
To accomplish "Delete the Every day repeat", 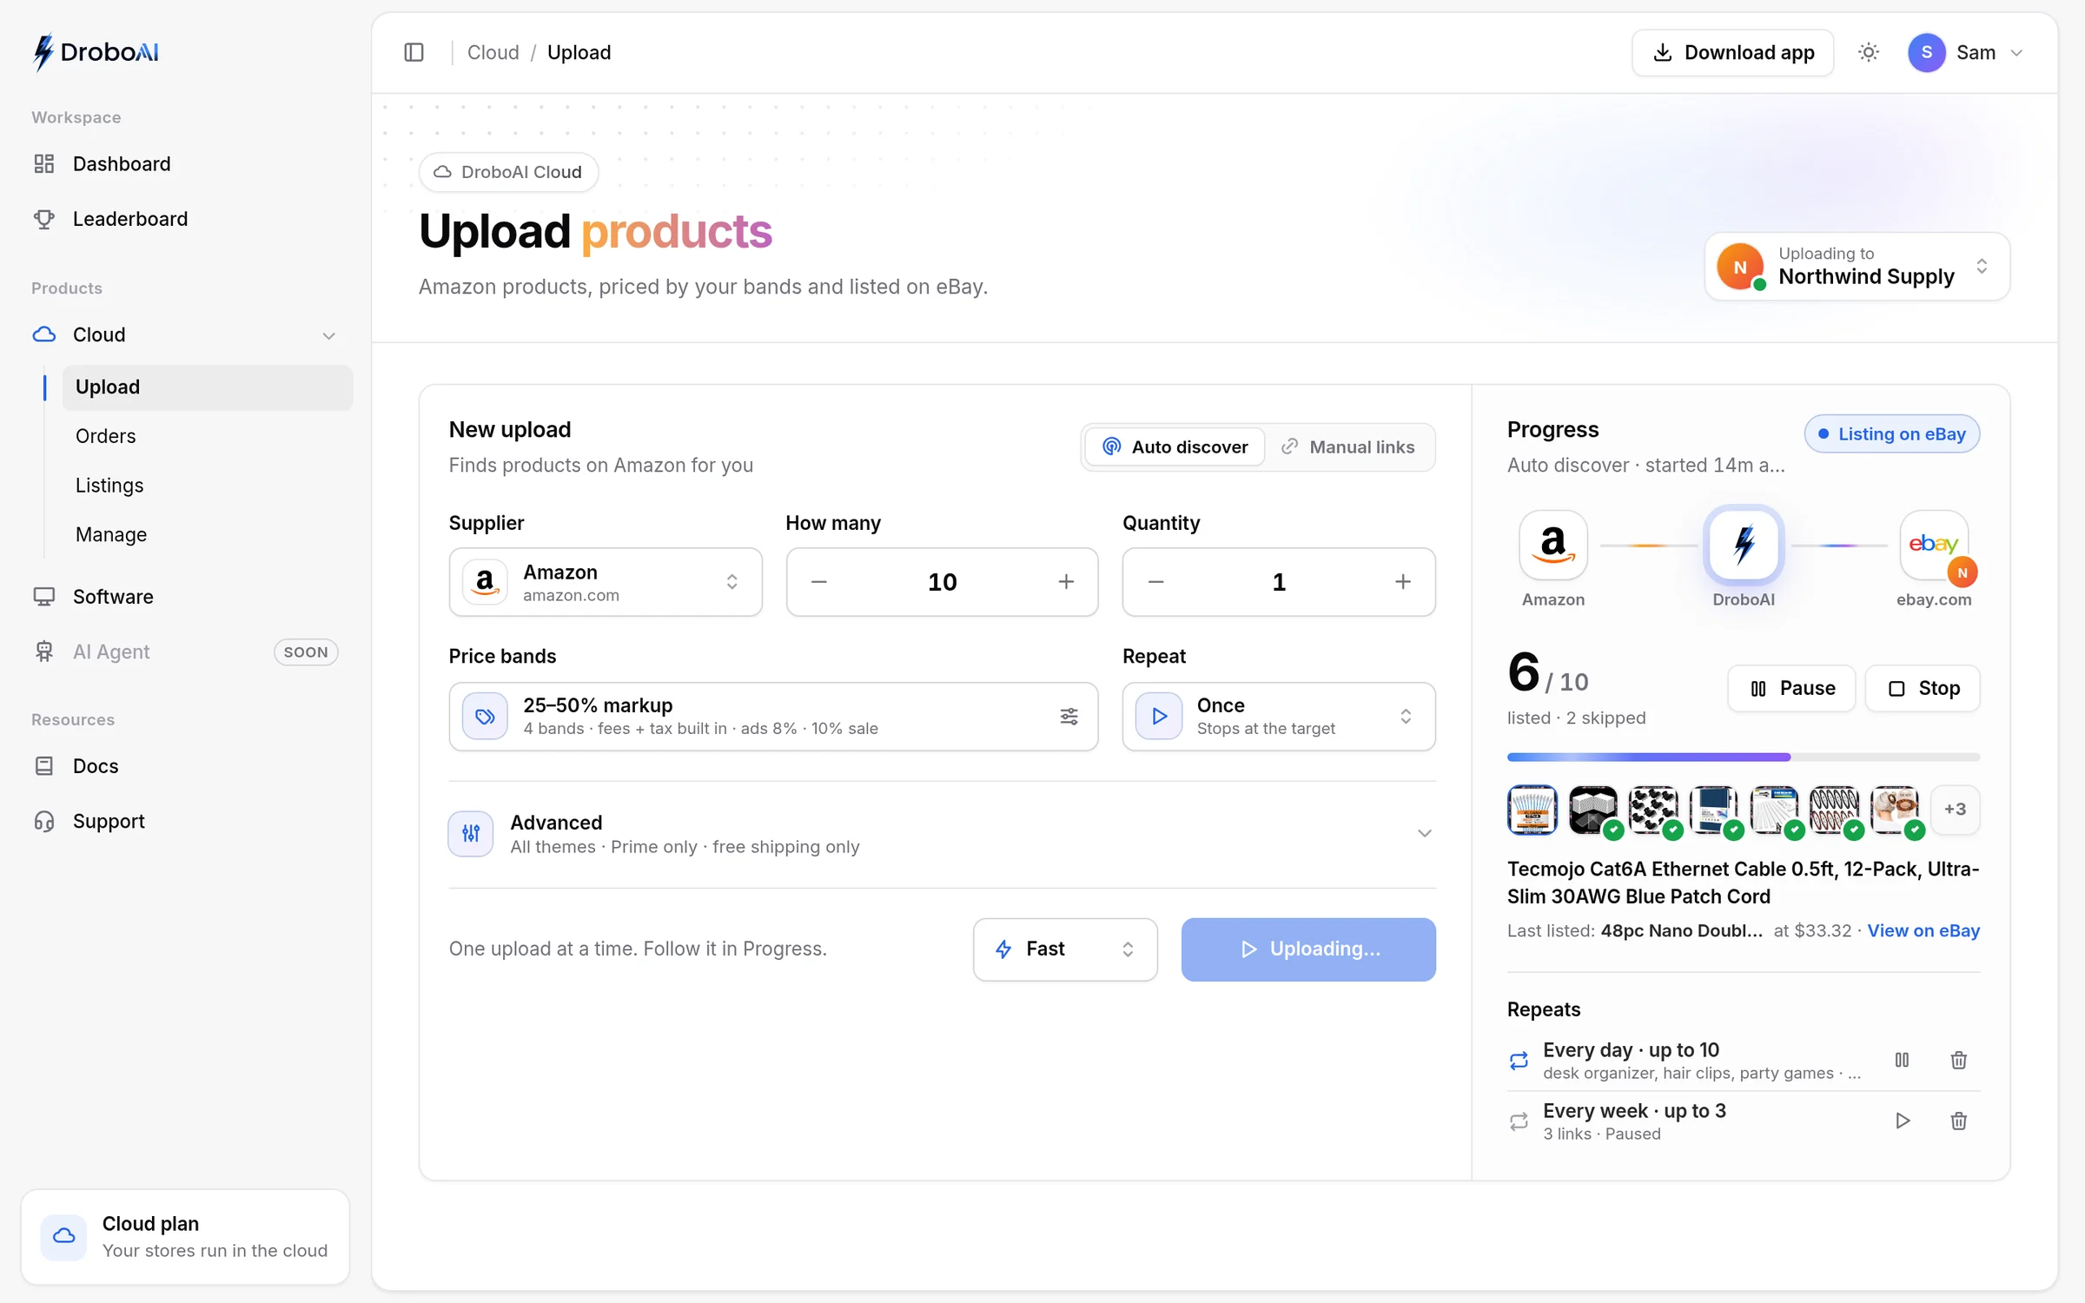I will pos(1958,1060).
